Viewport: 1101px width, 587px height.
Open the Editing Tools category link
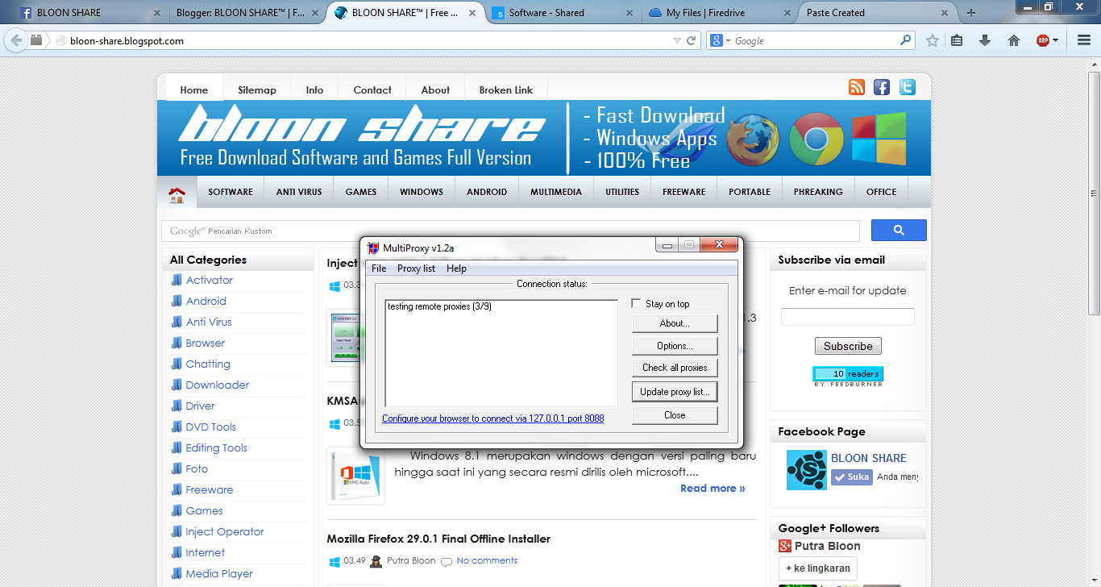(216, 448)
